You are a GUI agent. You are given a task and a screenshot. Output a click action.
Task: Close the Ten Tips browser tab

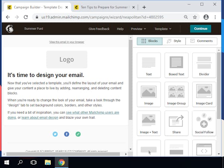pos(133,7)
